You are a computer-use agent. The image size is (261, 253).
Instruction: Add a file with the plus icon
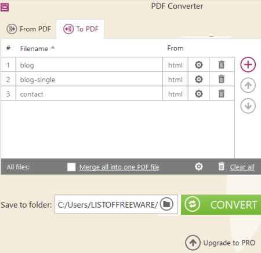[x=248, y=64]
